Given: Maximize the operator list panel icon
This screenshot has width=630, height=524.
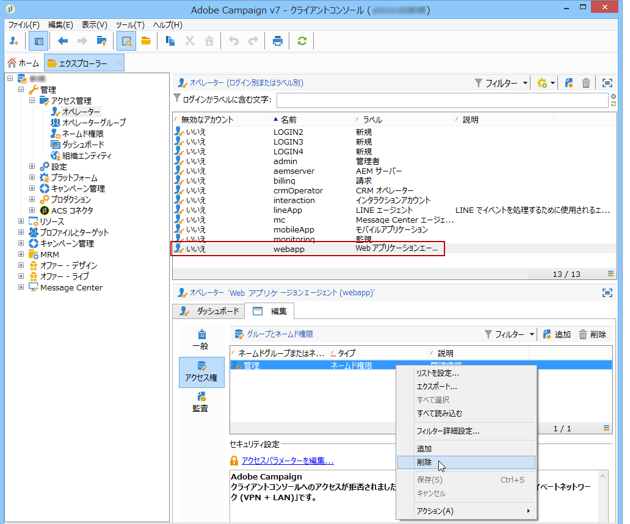Looking at the screenshot, I should click(607, 83).
